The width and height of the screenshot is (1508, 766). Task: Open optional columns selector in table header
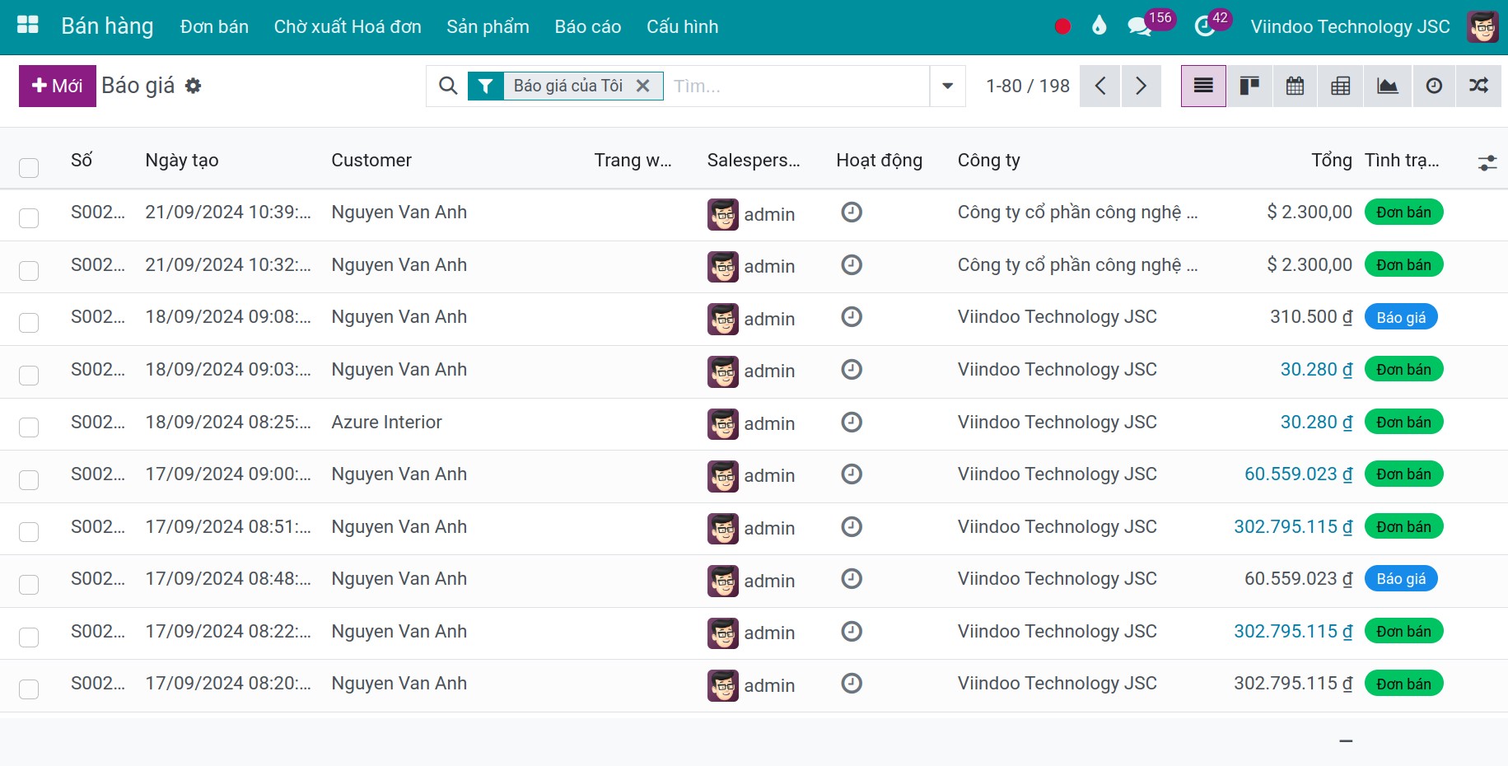[x=1487, y=163]
